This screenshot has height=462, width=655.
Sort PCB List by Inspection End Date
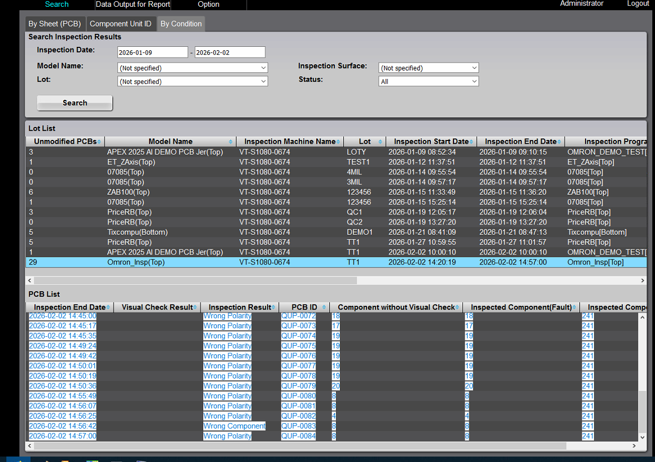tap(70, 307)
